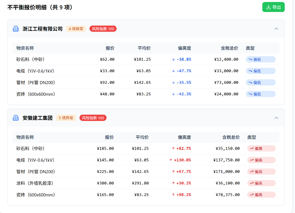
Task: Click the building icon beside 浙江工程有限公司
Action: click(x=16, y=29)
